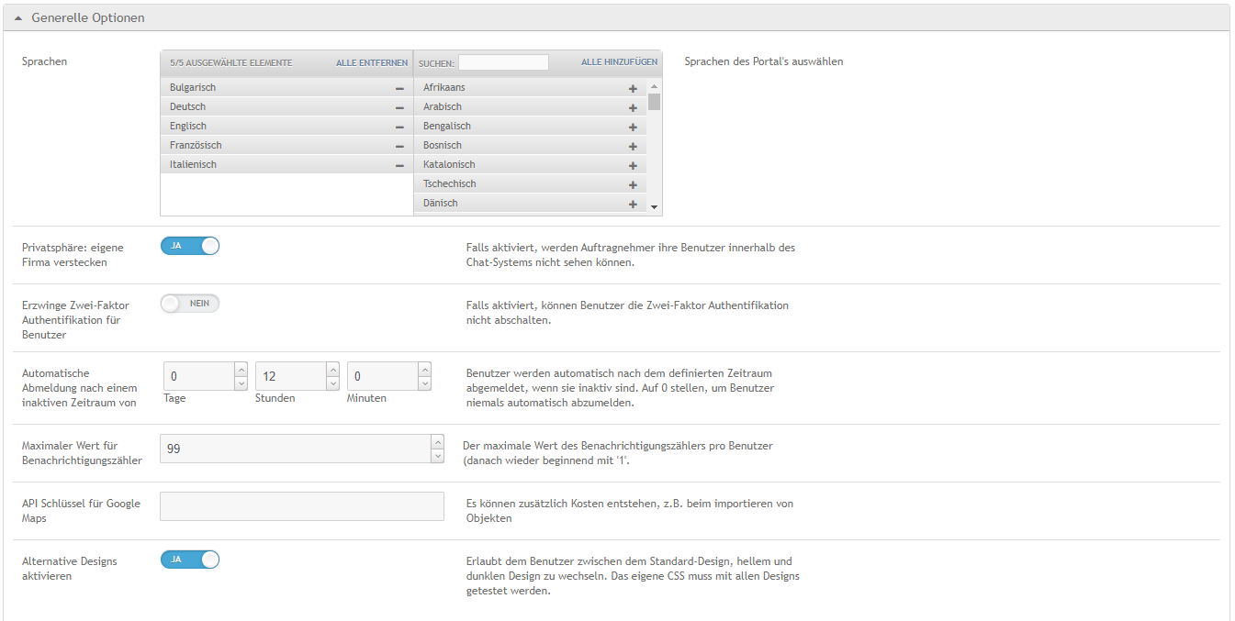Viewport: 1235px width, 621px height.
Task: Select Bosnisch in the available languages list
Action: tap(531, 146)
